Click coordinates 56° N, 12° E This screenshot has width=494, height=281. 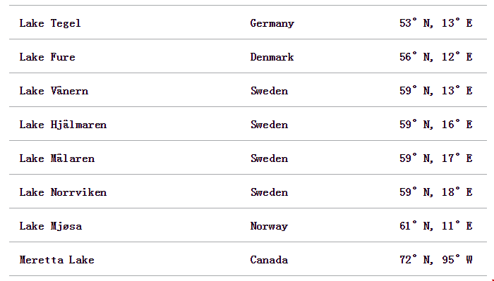click(x=435, y=56)
